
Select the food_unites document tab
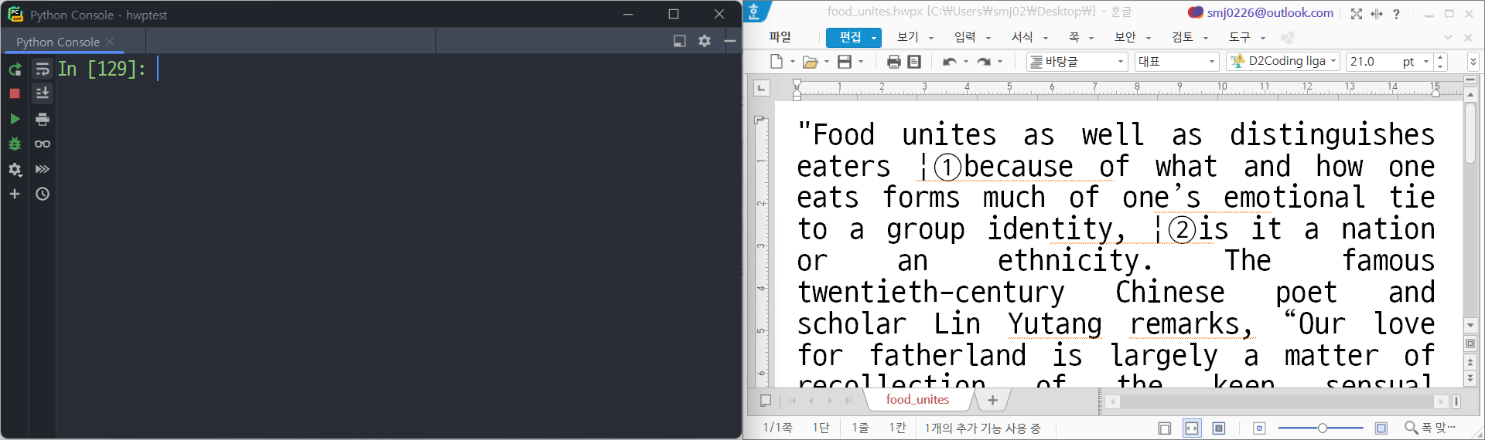point(917,399)
